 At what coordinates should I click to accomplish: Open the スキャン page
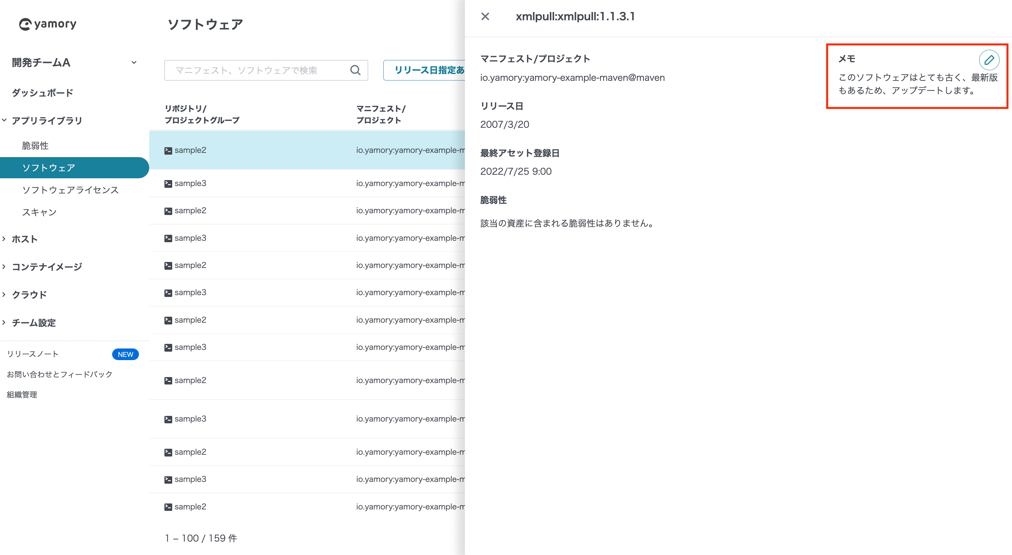40,212
